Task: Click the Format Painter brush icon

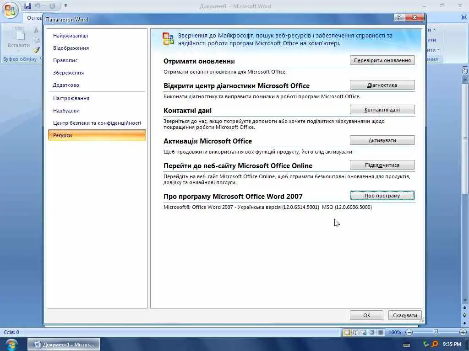Action: point(36,49)
